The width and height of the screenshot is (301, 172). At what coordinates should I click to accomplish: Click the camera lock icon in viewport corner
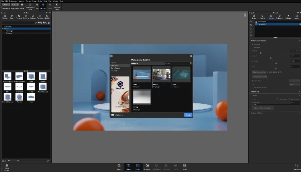(x=245, y=15)
